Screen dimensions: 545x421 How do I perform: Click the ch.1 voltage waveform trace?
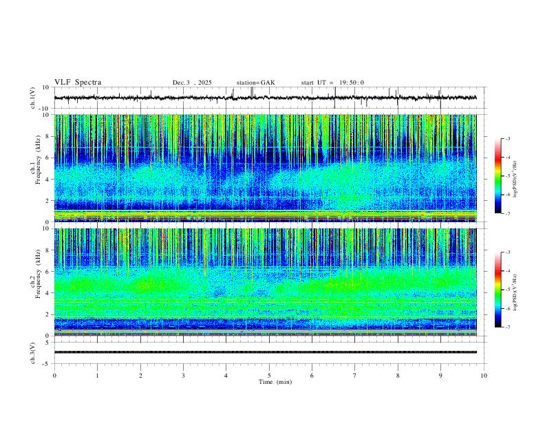click(x=265, y=98)
